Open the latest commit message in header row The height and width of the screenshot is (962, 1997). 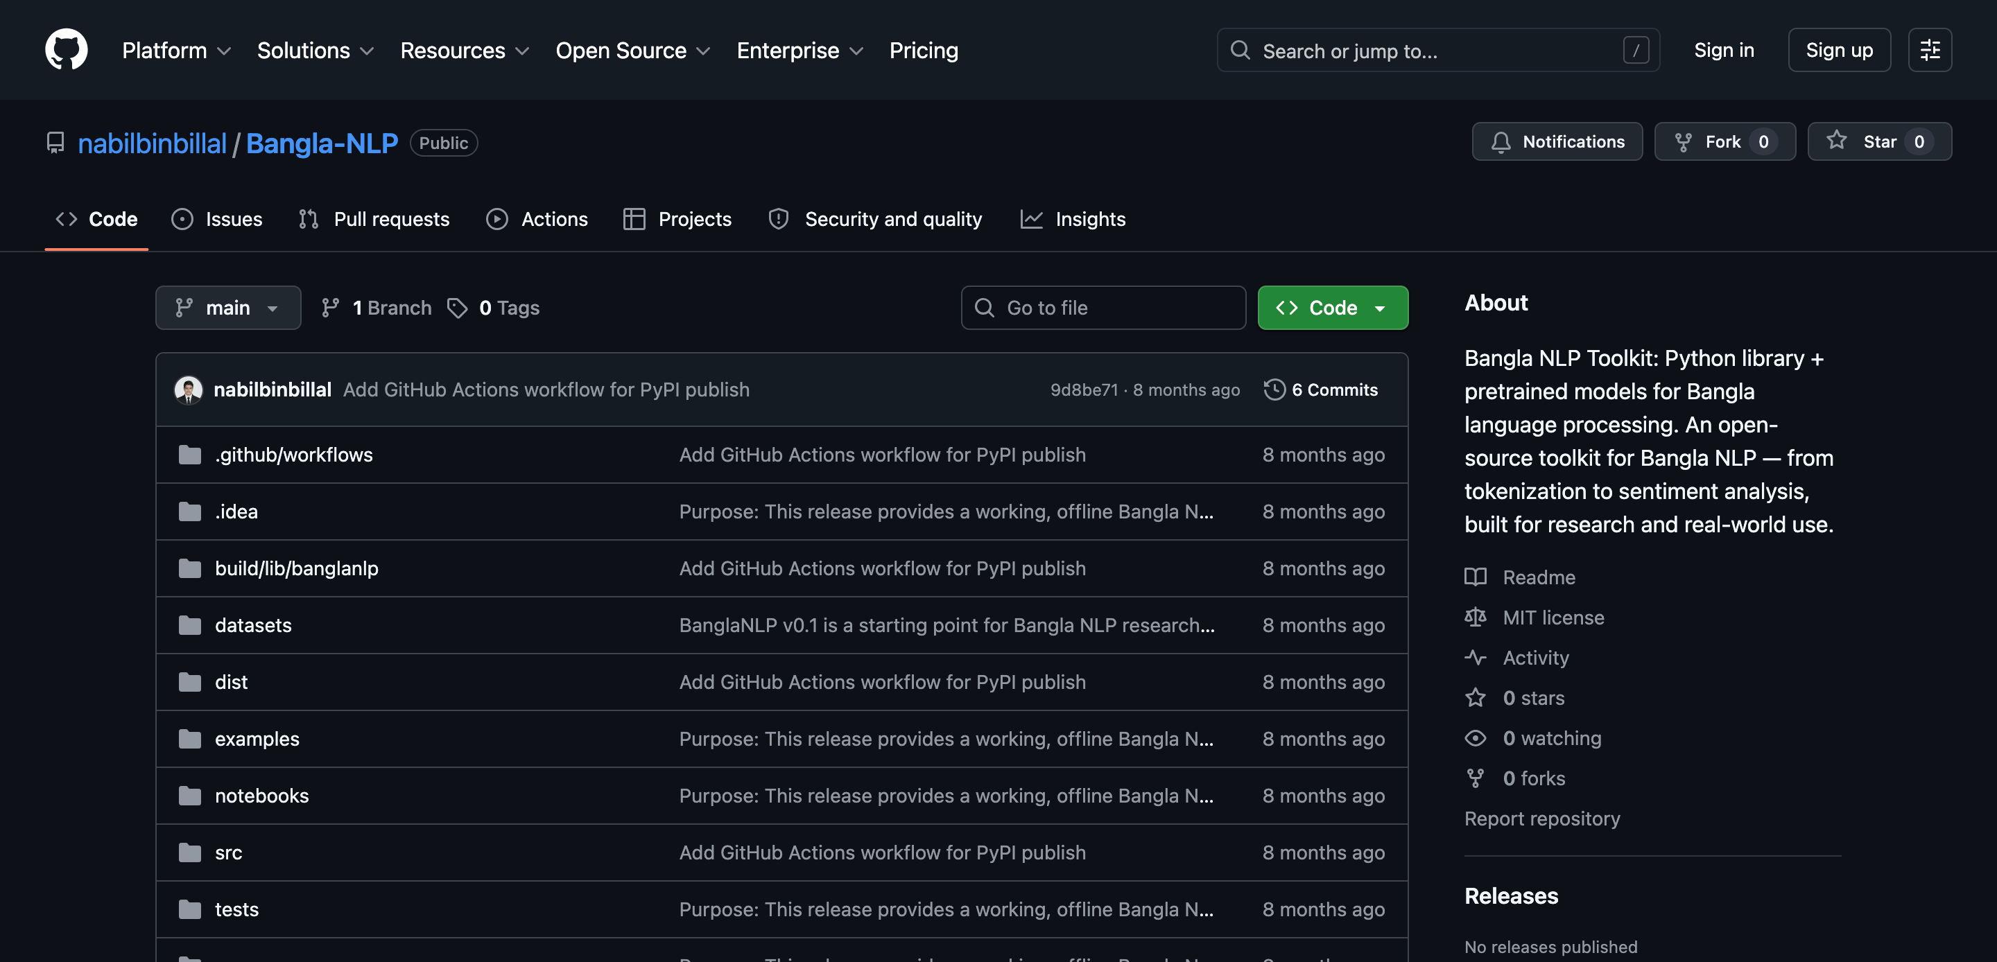tap(546, 390)
